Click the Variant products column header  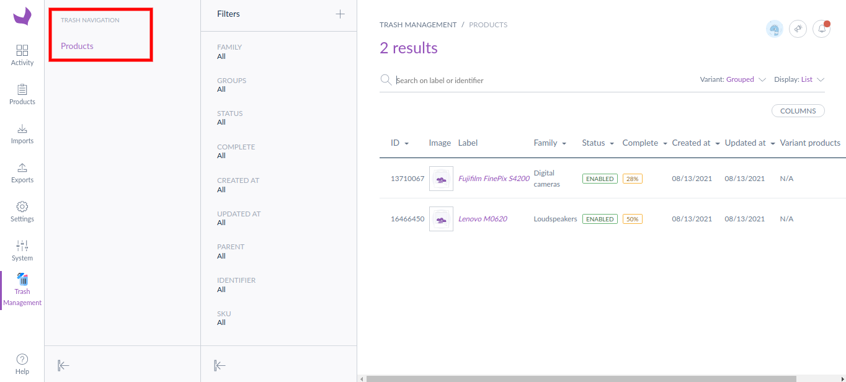[x=810, y=143]
